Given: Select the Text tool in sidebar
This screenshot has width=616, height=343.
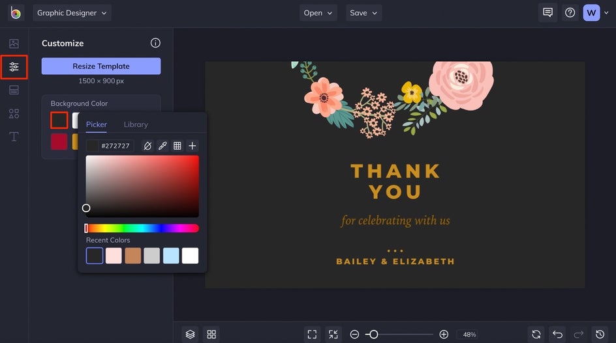Looking at the screenshot, I should click(x=14, y=137).
